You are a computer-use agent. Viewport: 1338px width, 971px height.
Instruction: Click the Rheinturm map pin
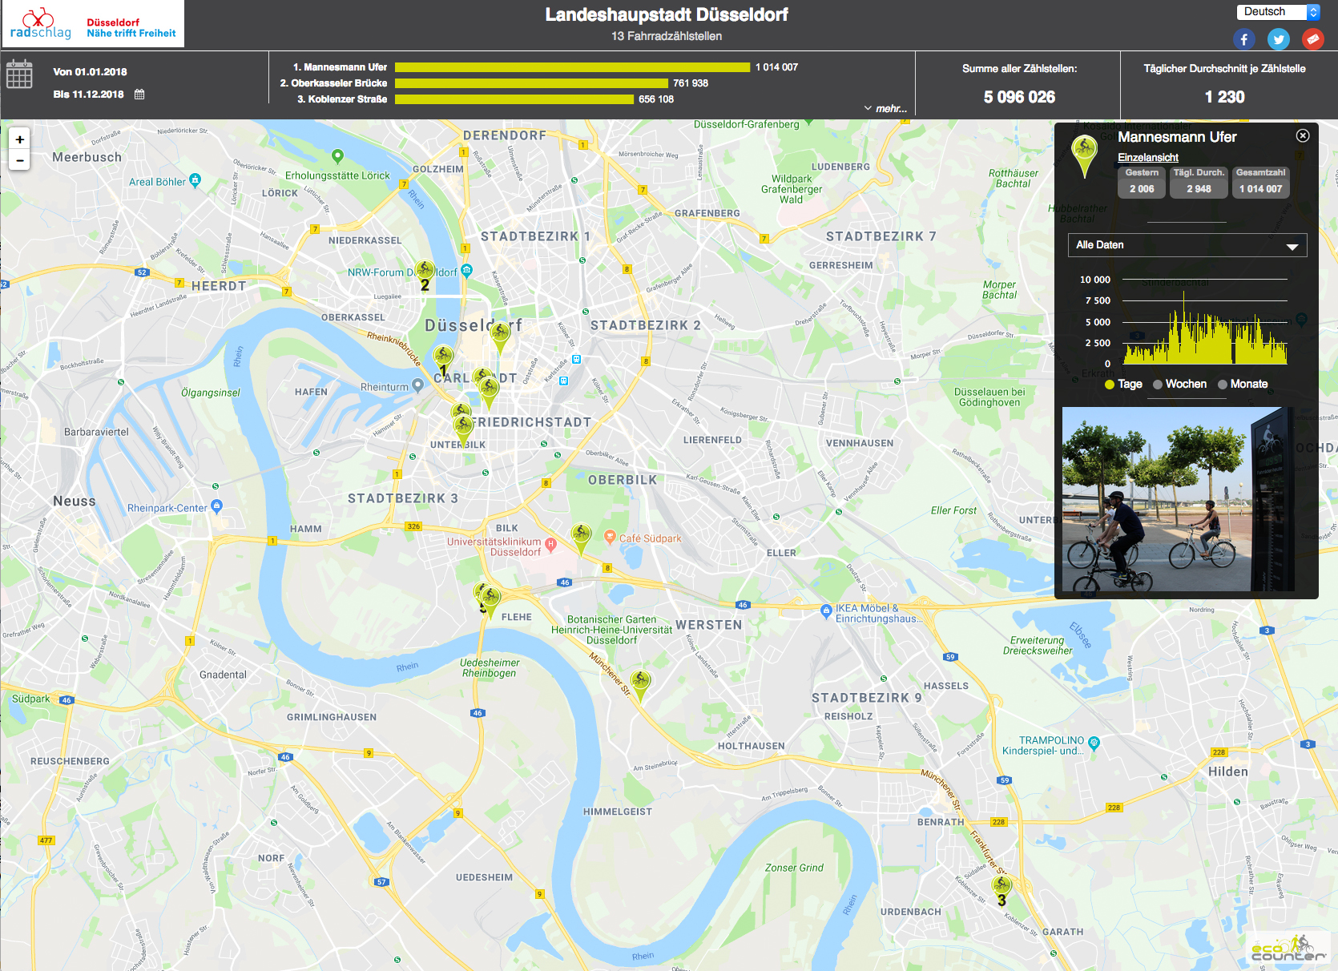[417, 385]
